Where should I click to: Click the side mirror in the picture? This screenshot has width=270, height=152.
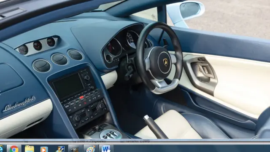coord(187,13)
